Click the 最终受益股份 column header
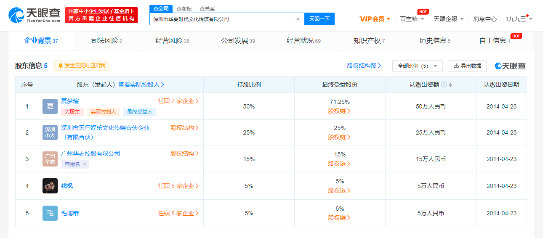543x238 pixels. [340, 85]
